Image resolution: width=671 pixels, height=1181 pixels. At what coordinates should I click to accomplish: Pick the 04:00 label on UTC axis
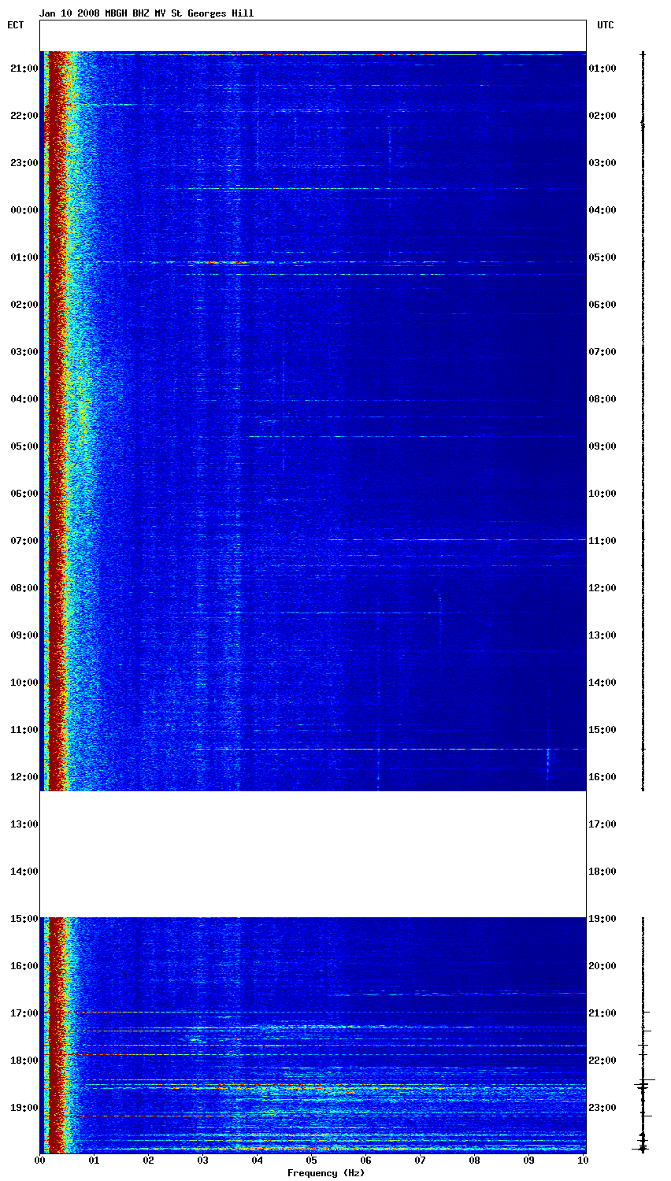coord(602,210)
